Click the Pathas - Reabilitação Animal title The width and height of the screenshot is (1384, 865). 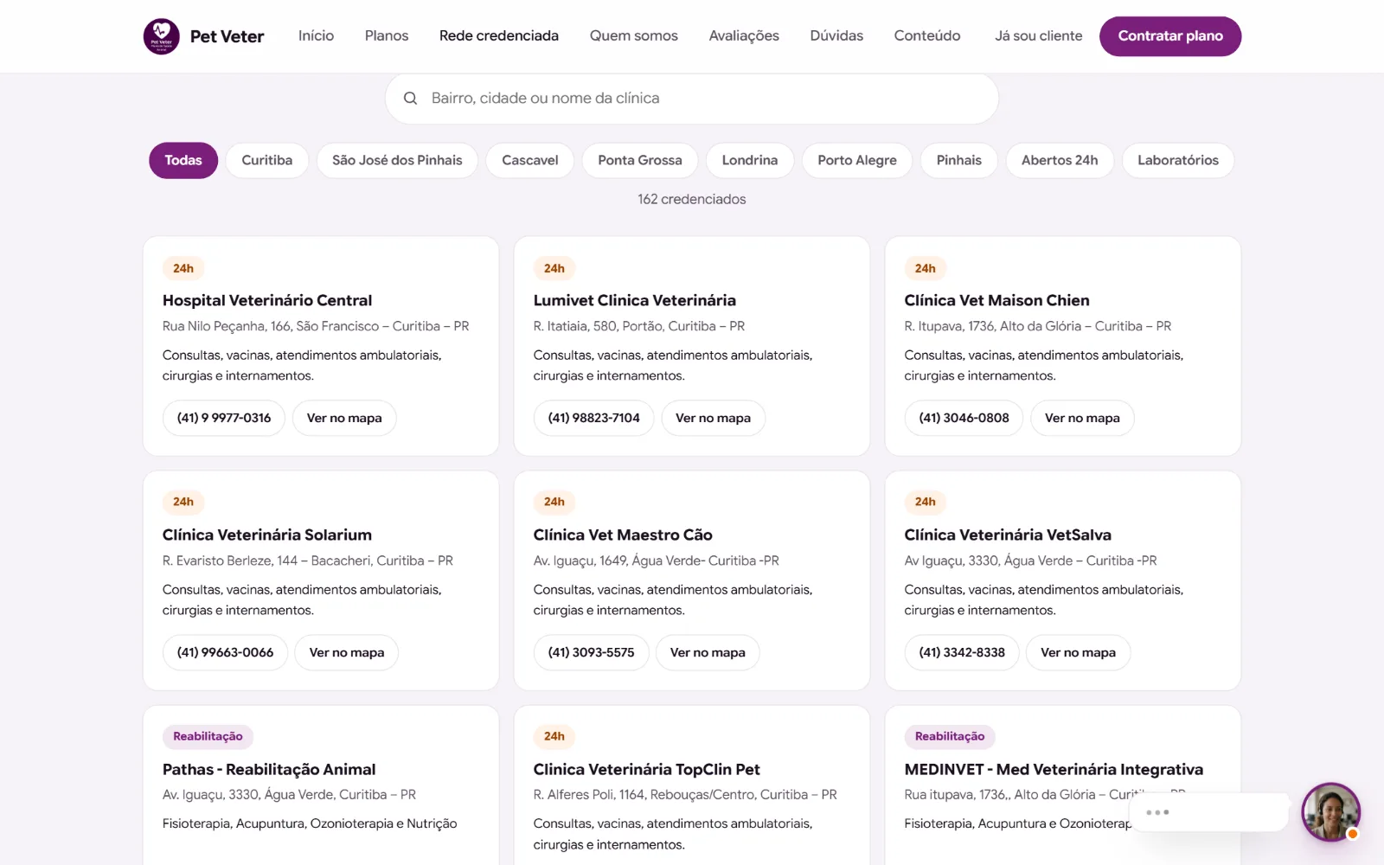tap(269, 770)
